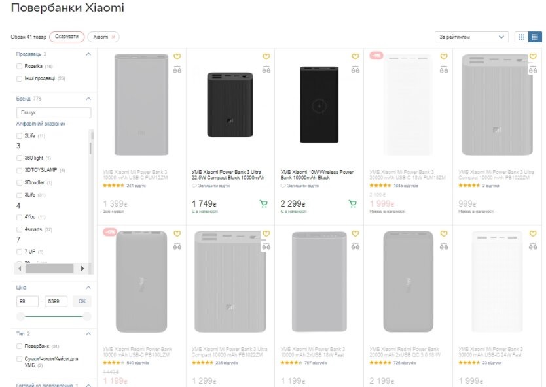Collapse the Тип filter section

click(x=88, y=334)
